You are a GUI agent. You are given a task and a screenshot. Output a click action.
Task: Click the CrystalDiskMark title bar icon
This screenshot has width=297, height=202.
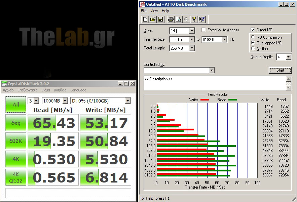coord(4,83)
